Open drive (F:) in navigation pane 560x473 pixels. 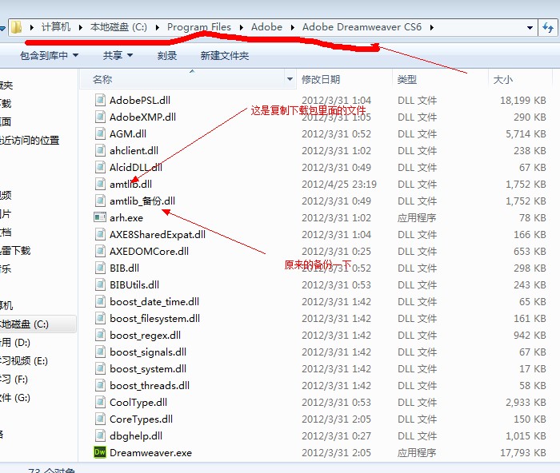pyautogui.click(x=14, y=379)
